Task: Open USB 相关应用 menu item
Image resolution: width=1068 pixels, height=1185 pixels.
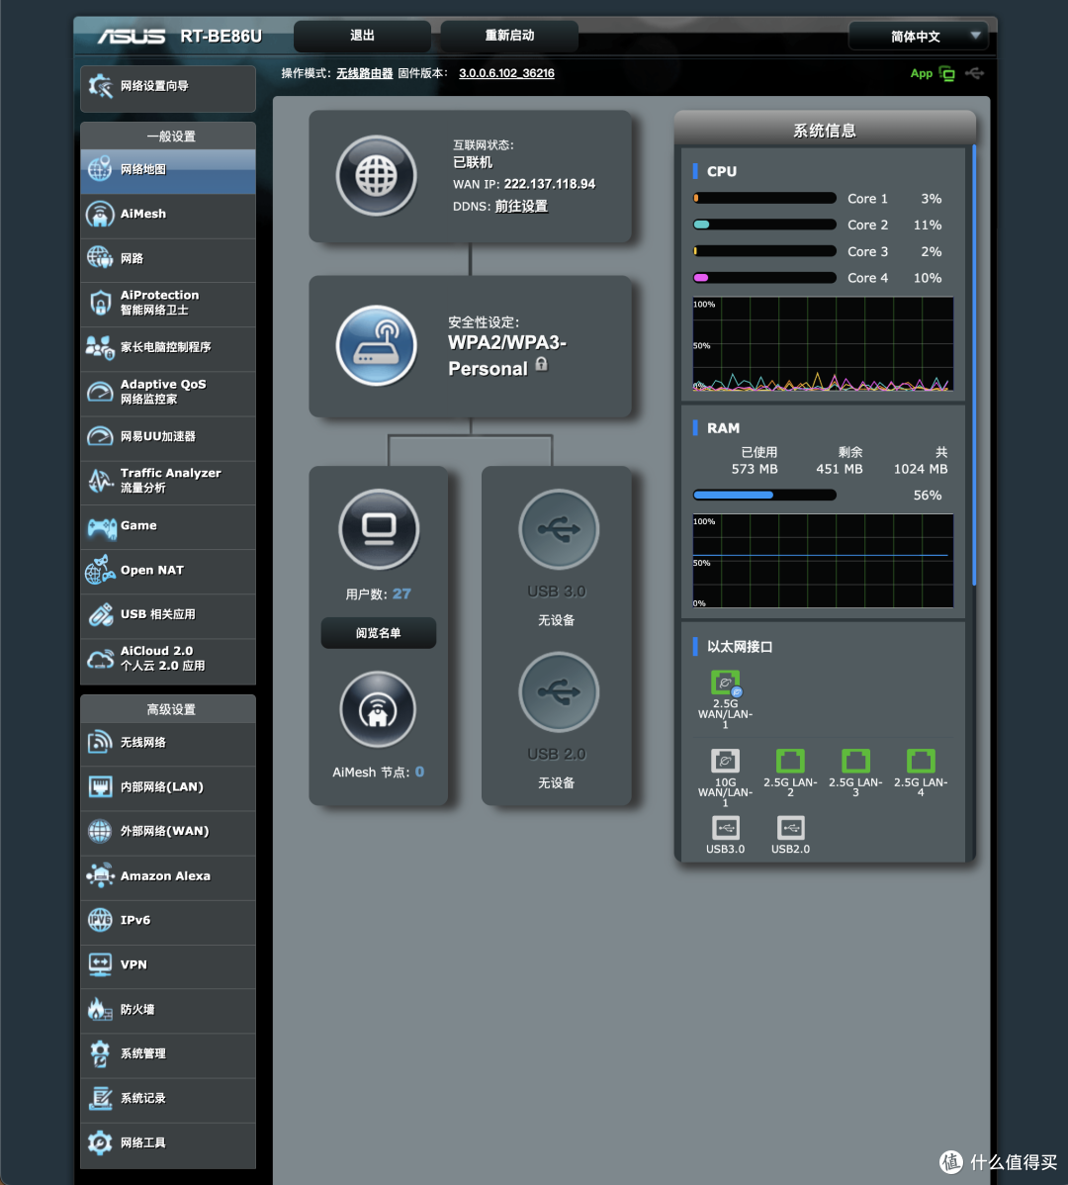Action: (168, 615)
